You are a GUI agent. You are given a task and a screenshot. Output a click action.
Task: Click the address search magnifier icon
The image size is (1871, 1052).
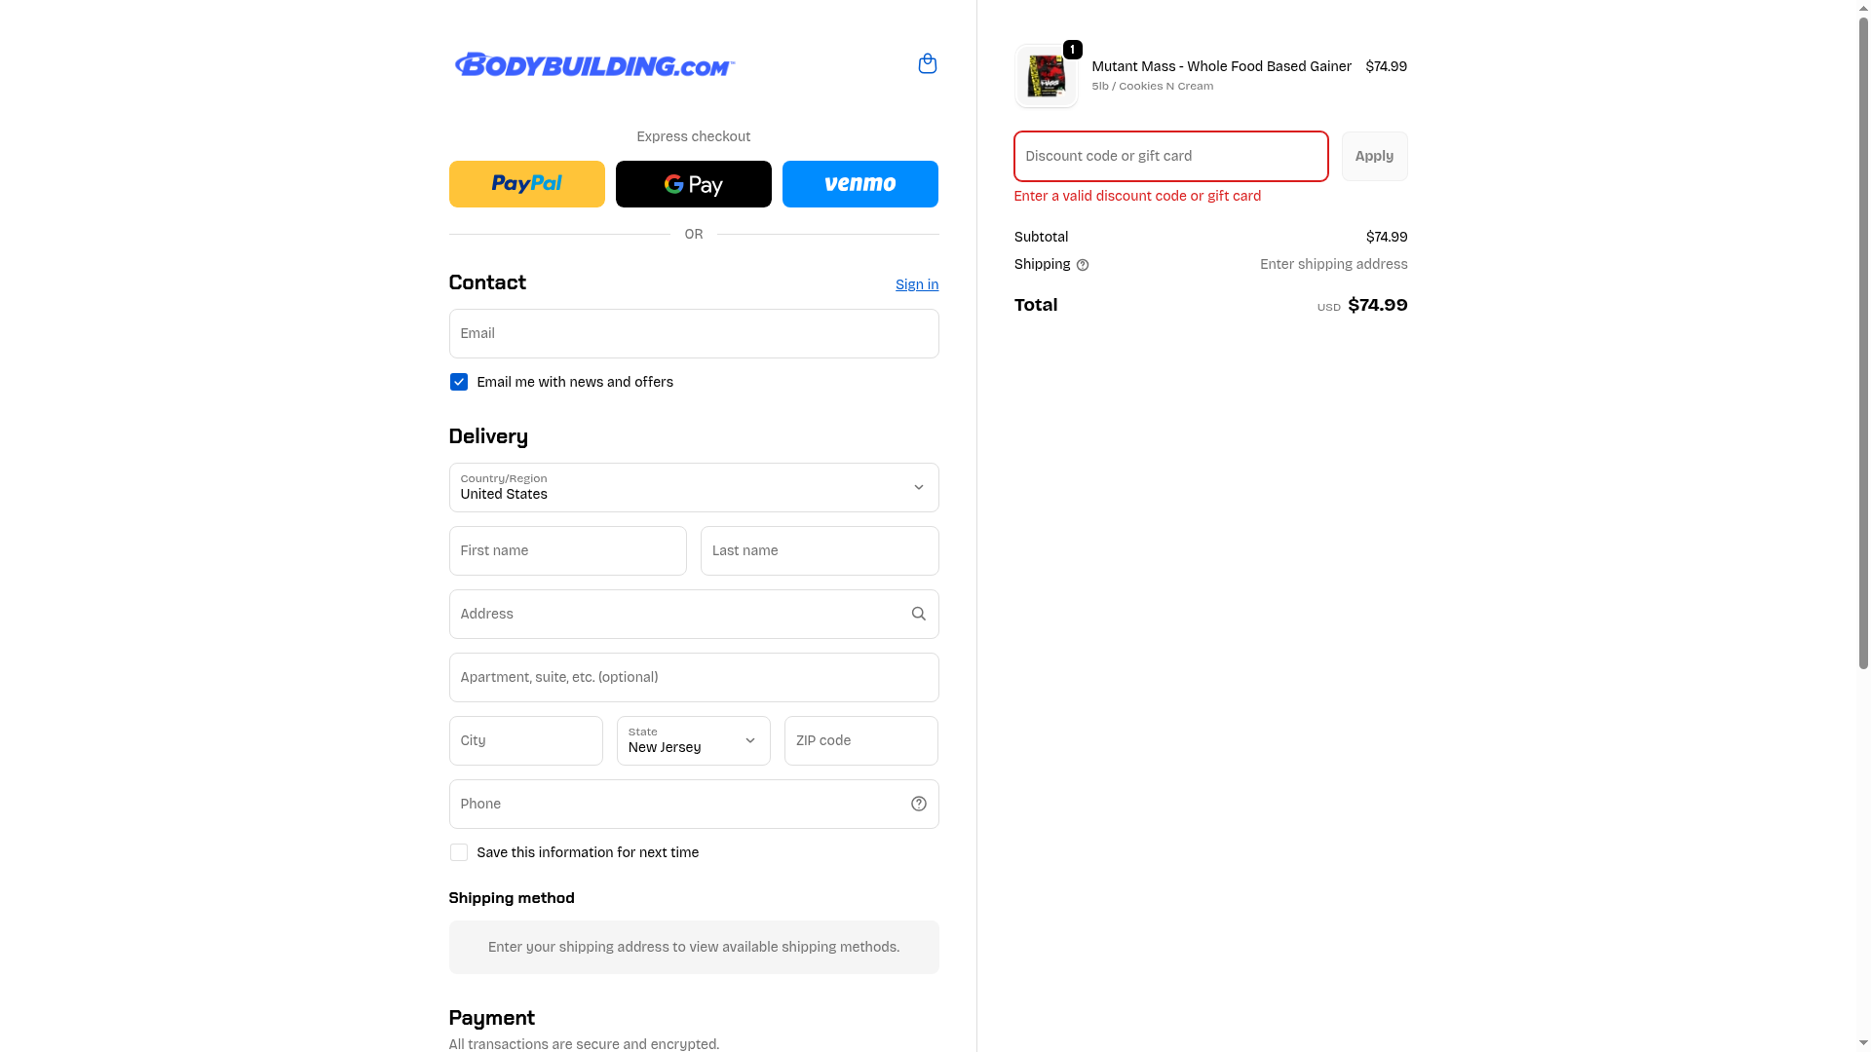coord(918,614)
